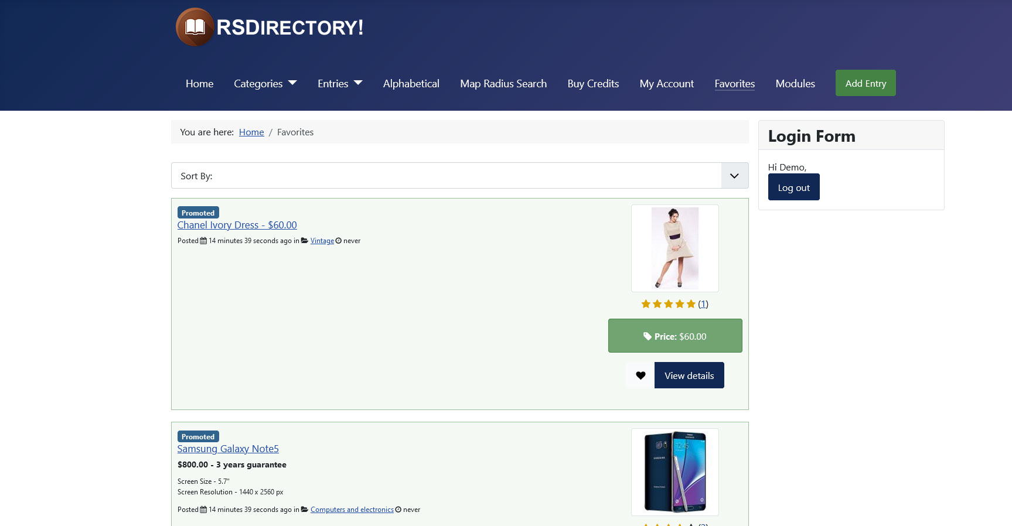
Task: Click the Price $60.00 button
Action: pyautogui.click(x=675, y=336)
